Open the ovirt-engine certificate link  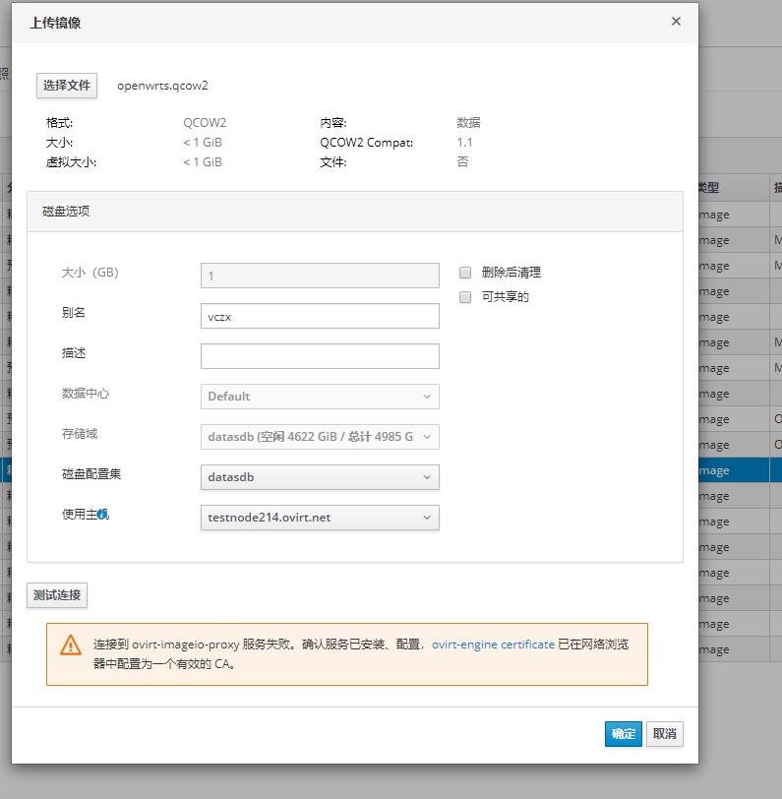point(493,645)
